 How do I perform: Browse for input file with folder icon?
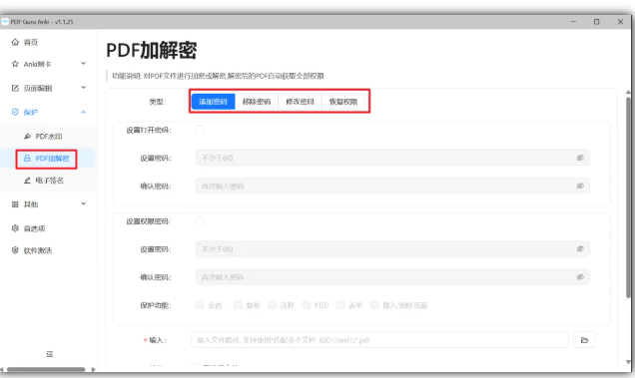click(x=584, y=340)
